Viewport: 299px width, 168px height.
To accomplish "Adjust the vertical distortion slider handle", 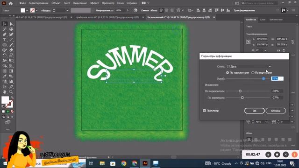I will tap(242, 98).
